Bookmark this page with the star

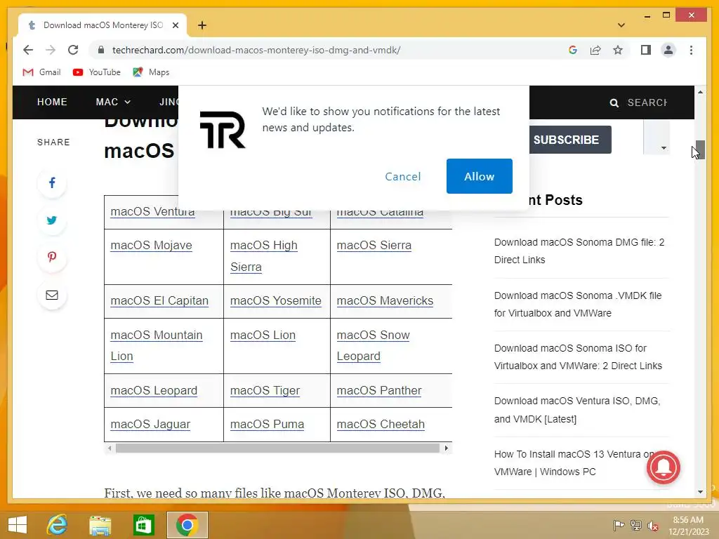tap(618, 50)
